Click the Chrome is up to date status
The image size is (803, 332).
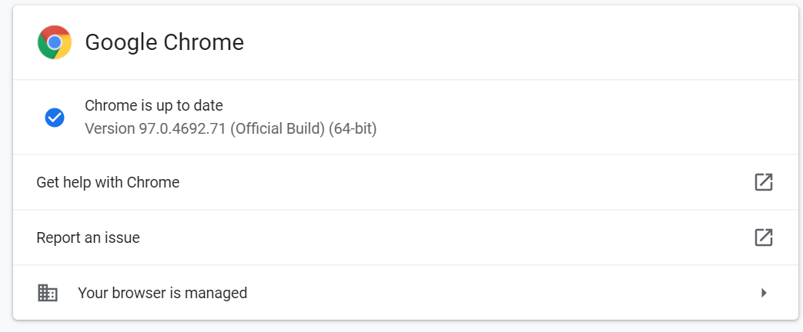pos(154,106)
